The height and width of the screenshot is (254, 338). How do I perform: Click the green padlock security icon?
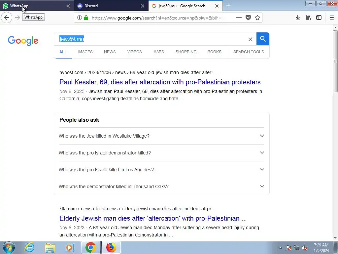[86, 18]
